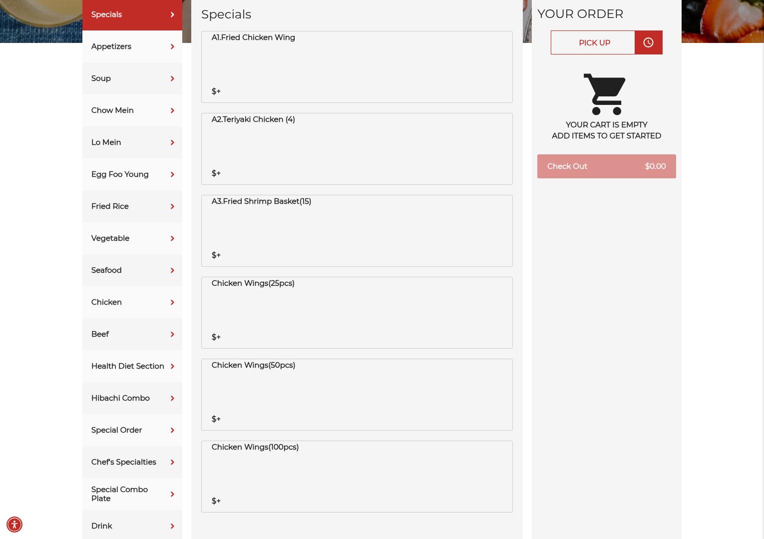
Task: Click the Chicken category chevron
Action: [172, 302]
